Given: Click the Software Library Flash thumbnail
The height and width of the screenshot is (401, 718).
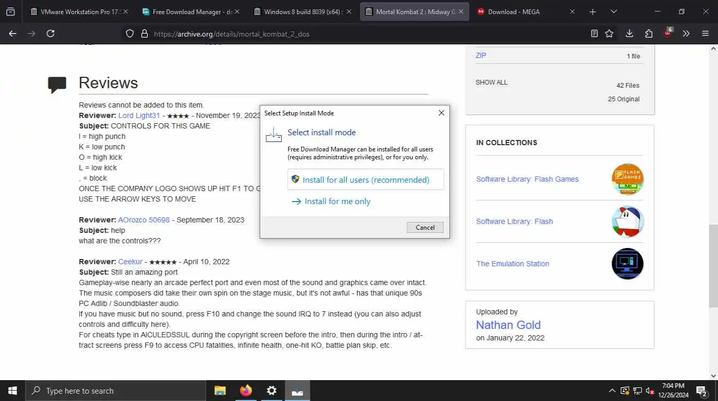Looking at the screenshot, I should (x=627, y=221).
